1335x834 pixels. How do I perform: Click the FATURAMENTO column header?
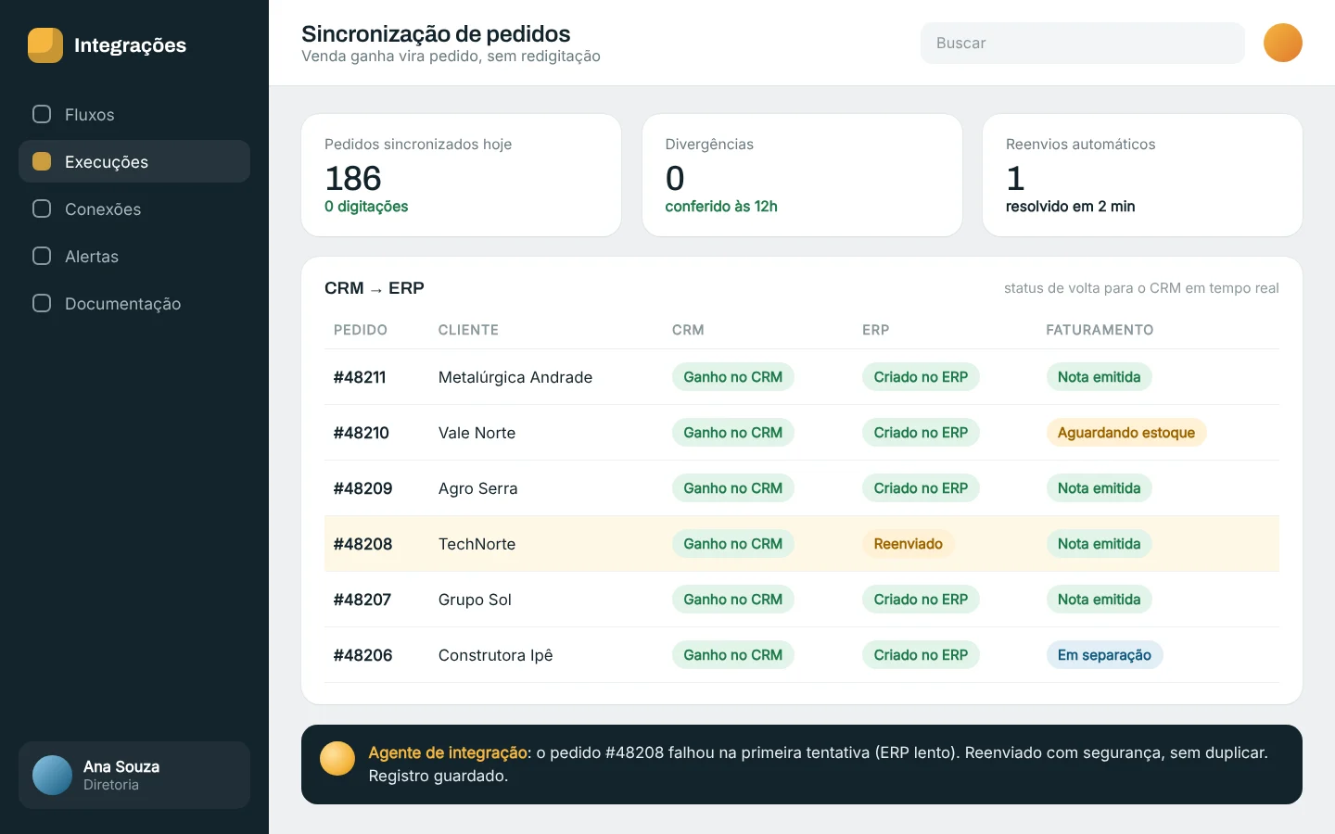(x=1100, y=330)
